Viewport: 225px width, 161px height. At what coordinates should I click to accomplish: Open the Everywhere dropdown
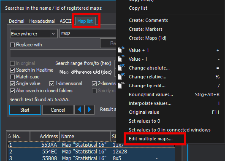coord(34,34)
